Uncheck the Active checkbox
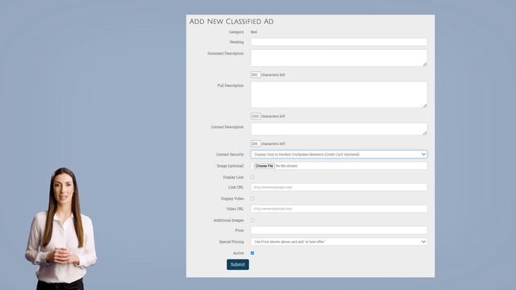This screenshot has width=516, height=290. 252,253
